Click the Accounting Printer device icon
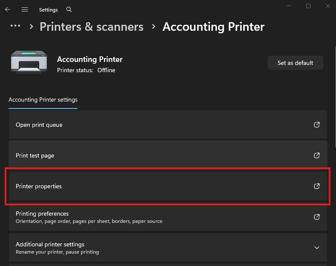Viewport: 336px width, 266px height. click(29, 63)
